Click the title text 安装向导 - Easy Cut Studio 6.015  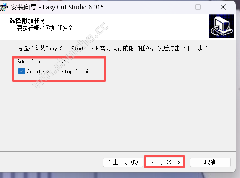[x=57, y=7]
